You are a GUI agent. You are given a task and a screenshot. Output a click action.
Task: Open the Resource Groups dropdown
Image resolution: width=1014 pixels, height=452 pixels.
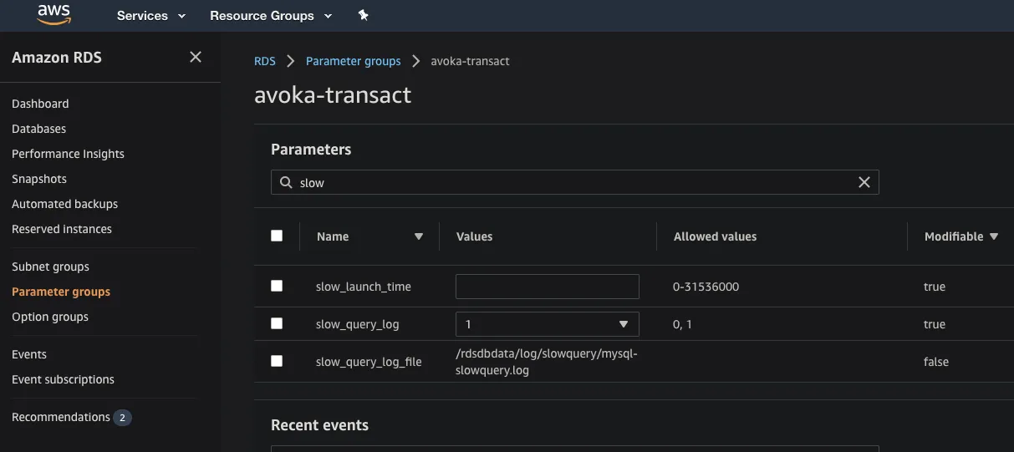click(271, 16)
